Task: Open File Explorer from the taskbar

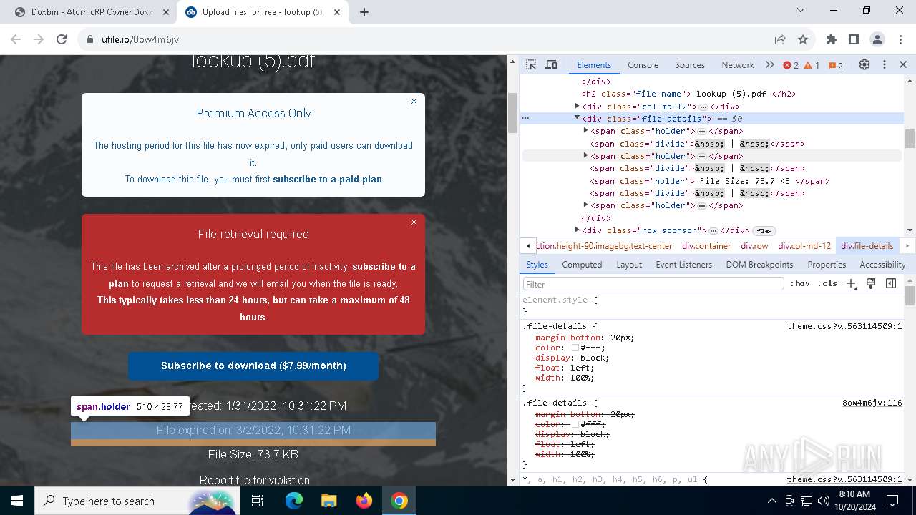Action: pyautogui.click(x=328, y=501)
